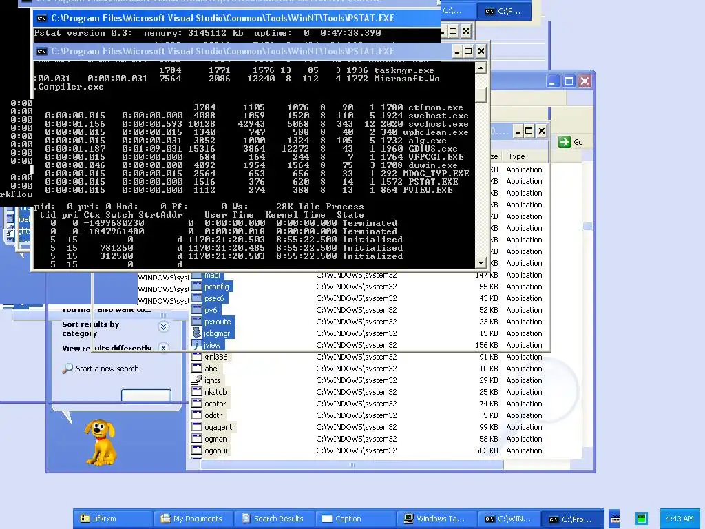This screenshot has width=705, height=529.
Task: Click the ipv6 file icon
Action: [x=196, y=310]
